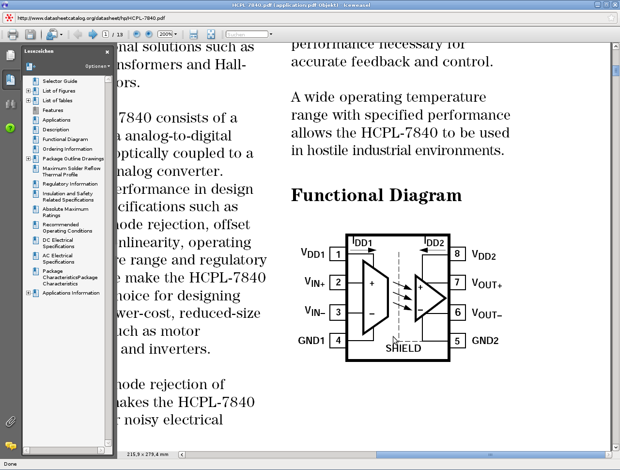Open the Optionen menu
Viewport: 620px width, 470px height.
click(x=97, y=66)
